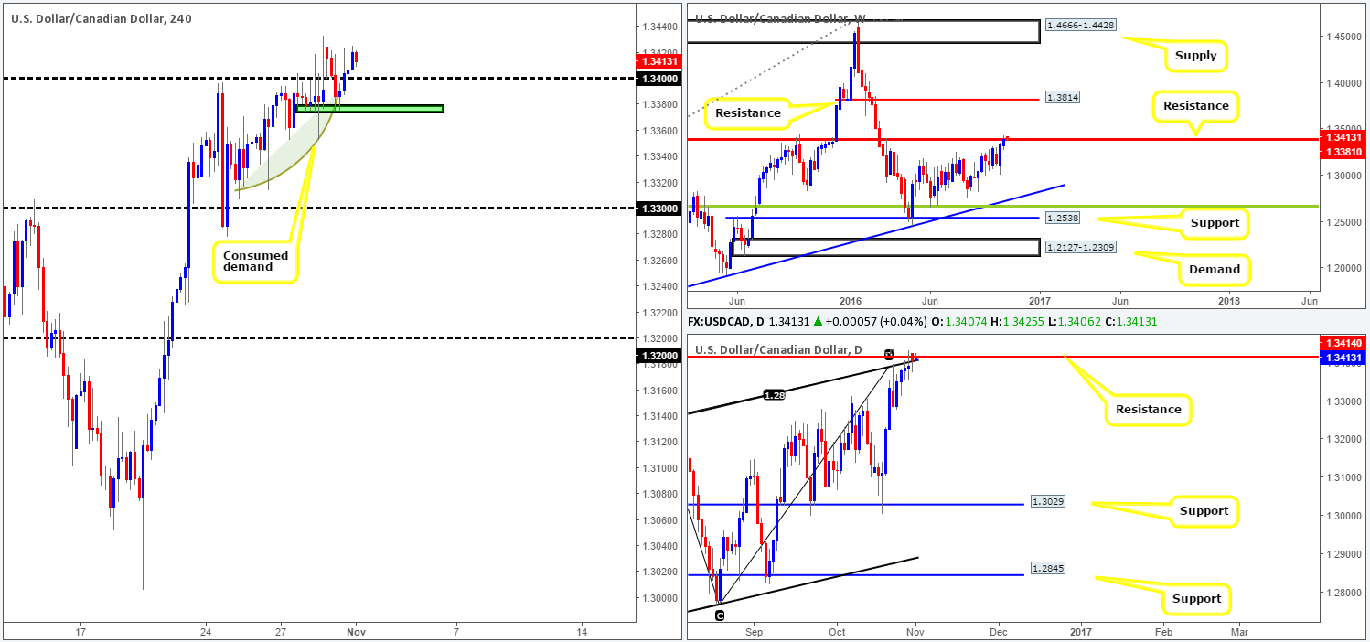Click the 1.33800 tick on the 240 chart axis
The height and width of the screenshot is (642, 1370).
pos(658,104)
